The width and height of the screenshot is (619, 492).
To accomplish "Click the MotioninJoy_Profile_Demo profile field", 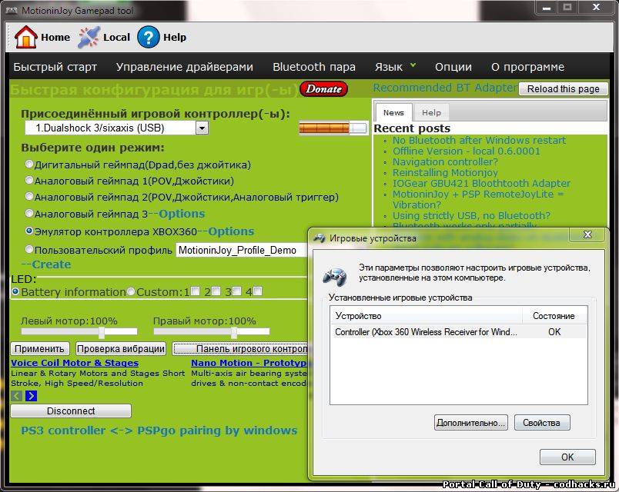I will [241, 250].
